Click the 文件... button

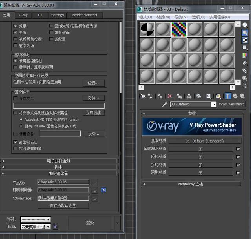click(93, 98)
